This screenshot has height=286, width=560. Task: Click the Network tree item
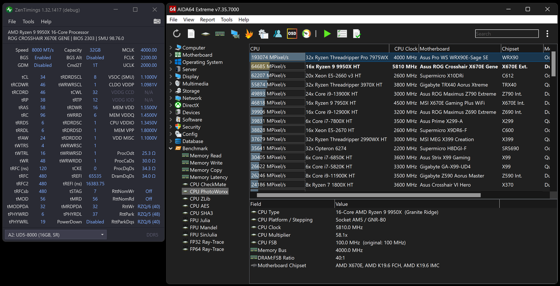click(192, 98)
